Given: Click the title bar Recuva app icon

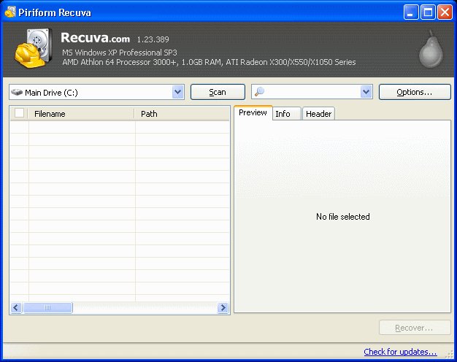Looking at the screenshot, I should click(10, 12).
